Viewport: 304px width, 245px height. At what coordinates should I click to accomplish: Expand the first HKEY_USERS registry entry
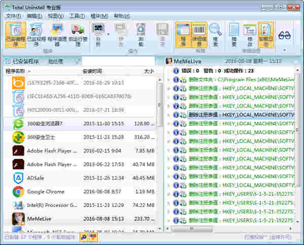click(x=168, y=194)
